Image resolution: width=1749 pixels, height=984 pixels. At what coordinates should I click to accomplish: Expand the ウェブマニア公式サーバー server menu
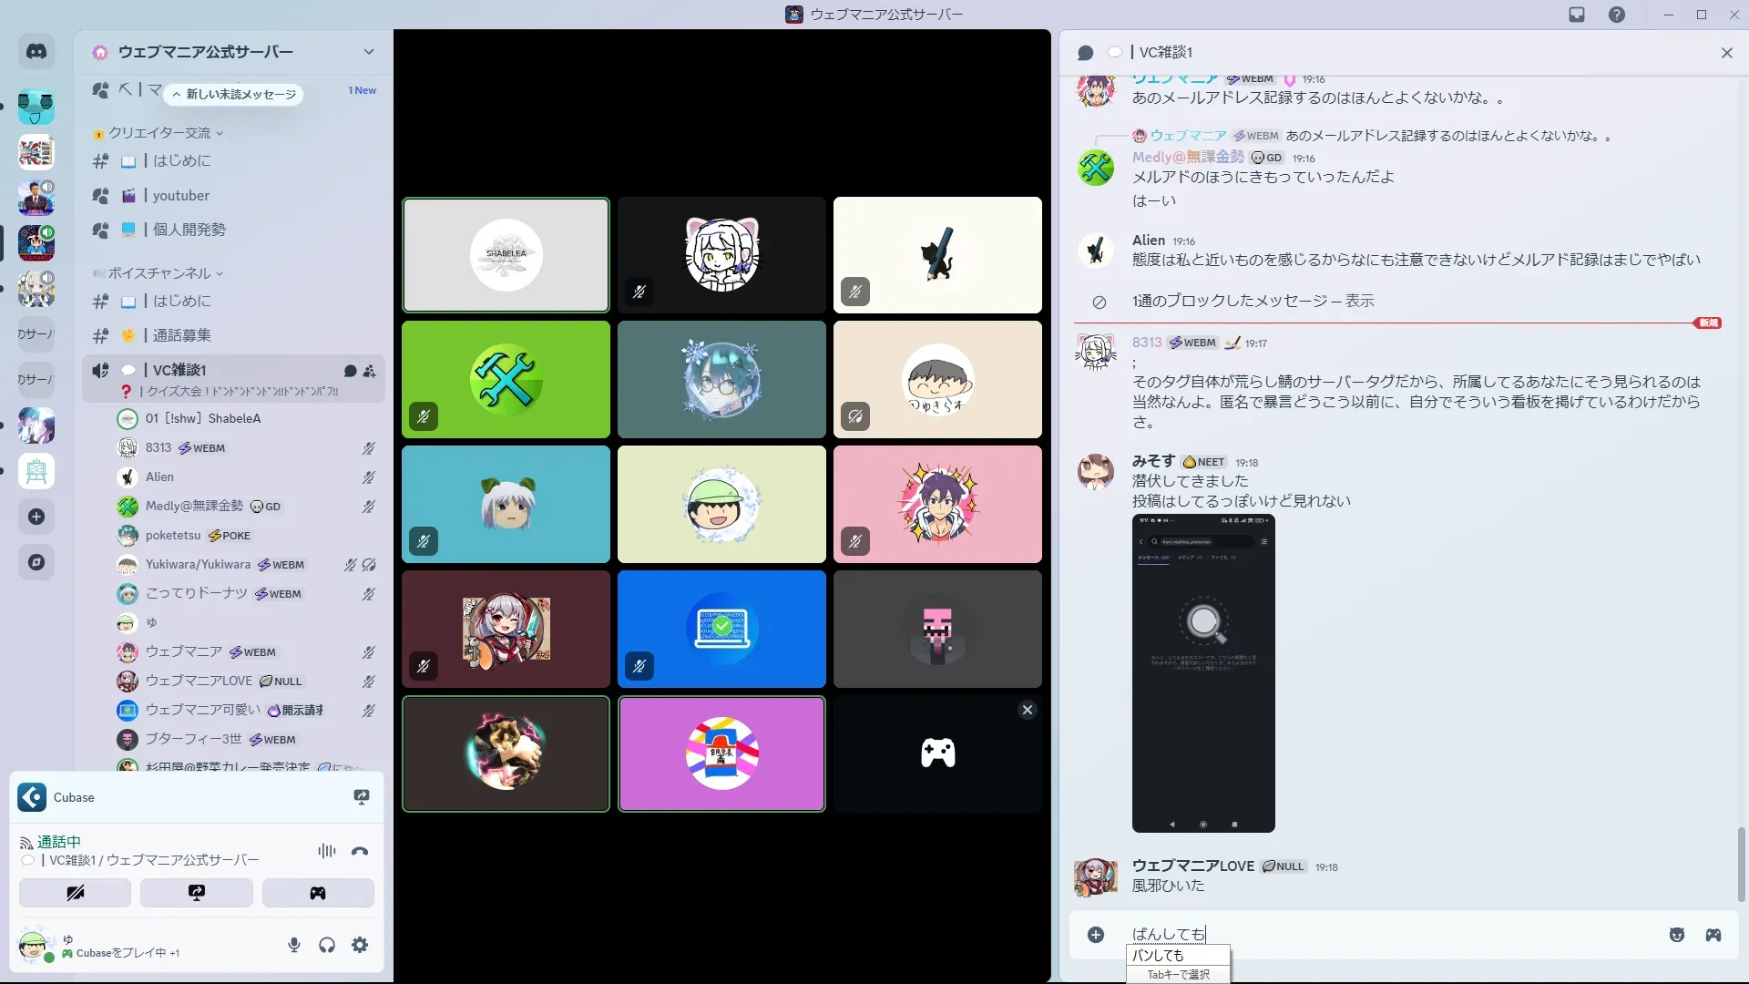click(368, 52)
